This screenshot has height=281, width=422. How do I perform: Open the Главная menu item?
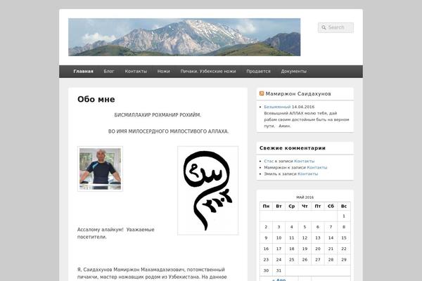(x=83, y=71)
